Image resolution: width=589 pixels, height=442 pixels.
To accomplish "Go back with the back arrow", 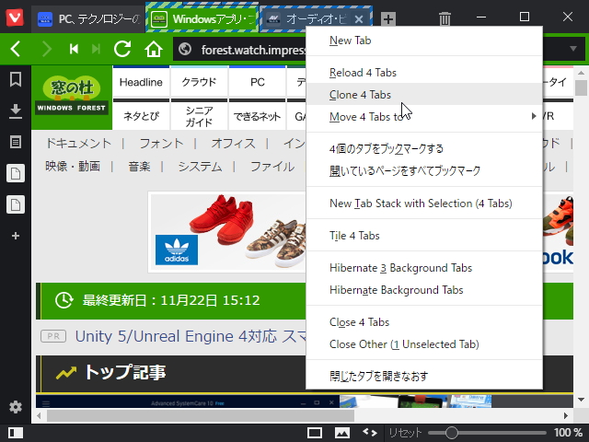I will coord(15,49).
